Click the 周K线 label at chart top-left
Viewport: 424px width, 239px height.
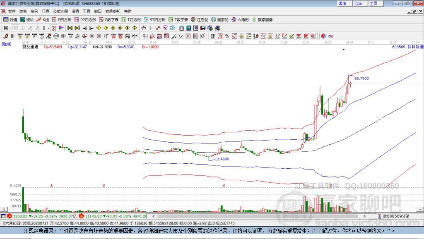tap(6, 44)
